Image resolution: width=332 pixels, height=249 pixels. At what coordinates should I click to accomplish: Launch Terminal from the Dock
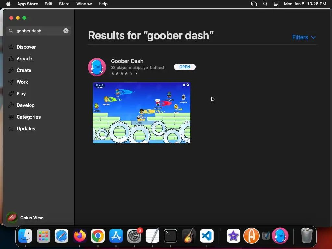click(171, 236)
